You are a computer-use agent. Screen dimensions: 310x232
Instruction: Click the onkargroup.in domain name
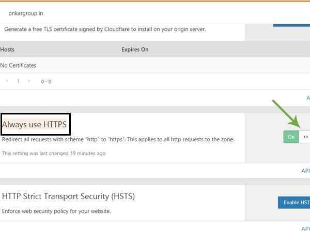point(26,13)
